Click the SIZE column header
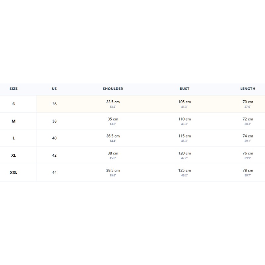The height and width of the screenshot is (265, 265). coord(14,89)
